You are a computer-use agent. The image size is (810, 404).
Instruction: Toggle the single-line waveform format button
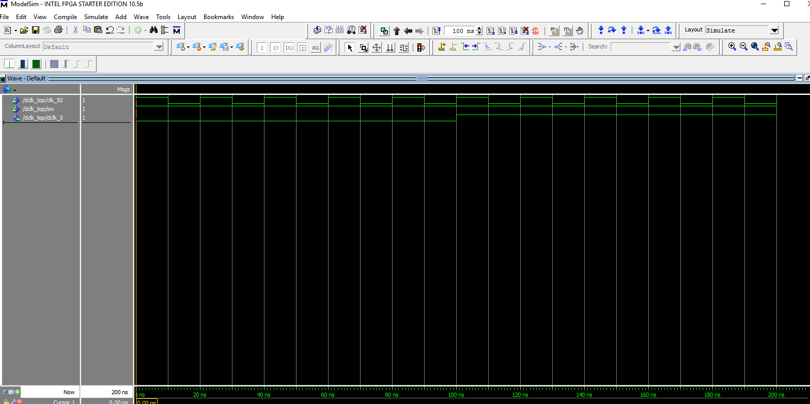tap(9, 64)
